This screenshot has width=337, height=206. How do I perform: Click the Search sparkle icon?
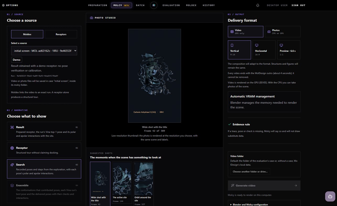coord(12,165)
